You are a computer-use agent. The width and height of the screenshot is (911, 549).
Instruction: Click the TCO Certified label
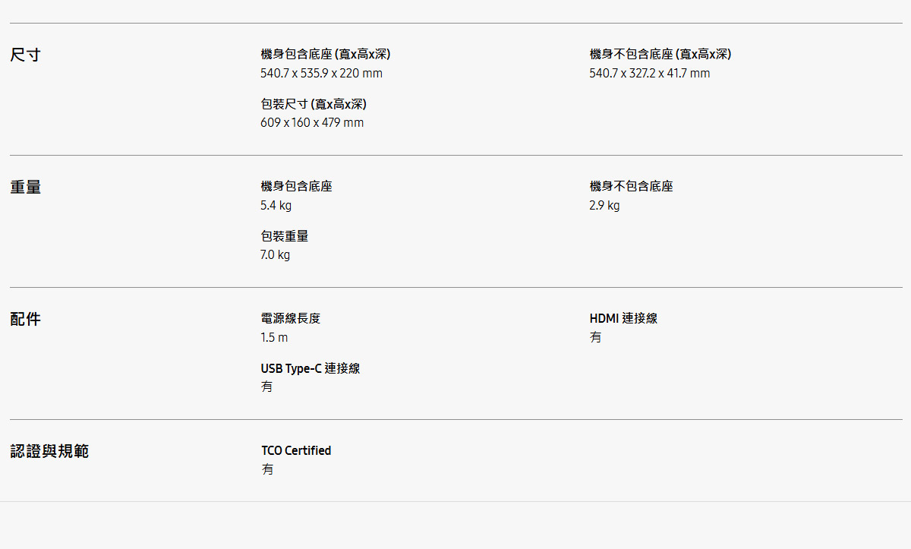(296, 451)
